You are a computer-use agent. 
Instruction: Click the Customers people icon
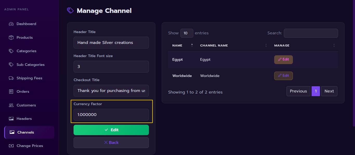click(x=11, y=105)
